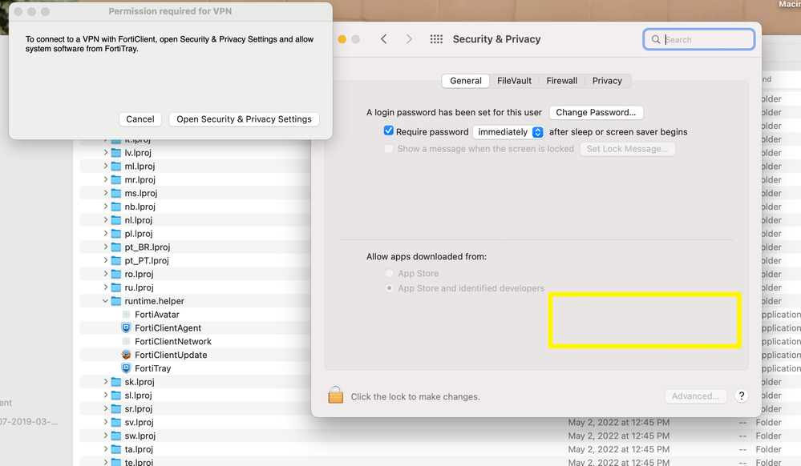801x466 pixels.
Task: Switch to the Firewall tab
Action: pyautogui.click(x=561, y=81)
